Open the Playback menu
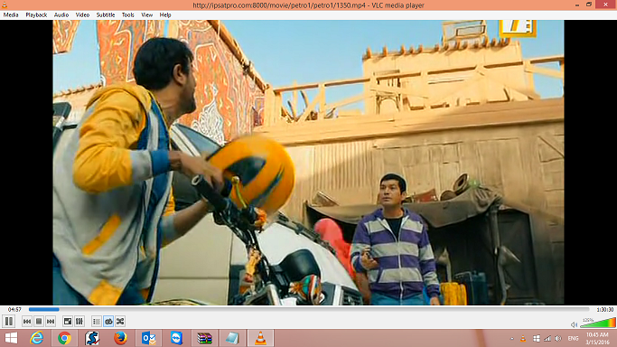Image resolution: width=617 pixels, height=347 pixels. pos(36,15)
